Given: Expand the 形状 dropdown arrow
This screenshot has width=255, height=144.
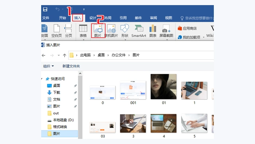Looking at the screenshot, I should click(125, 39).
